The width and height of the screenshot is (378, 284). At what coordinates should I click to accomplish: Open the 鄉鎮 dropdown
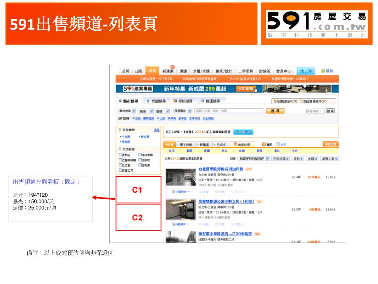(x=162, y=111)
